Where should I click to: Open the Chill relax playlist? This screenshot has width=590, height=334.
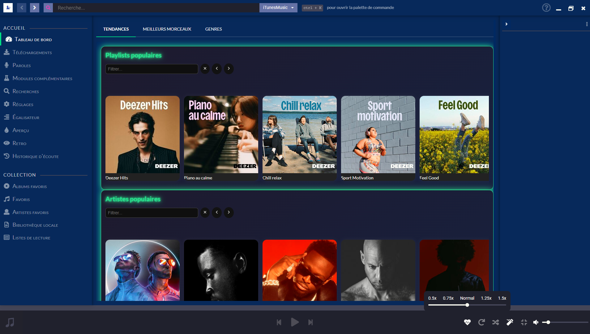pyautogui.click(x=300, y=139)
